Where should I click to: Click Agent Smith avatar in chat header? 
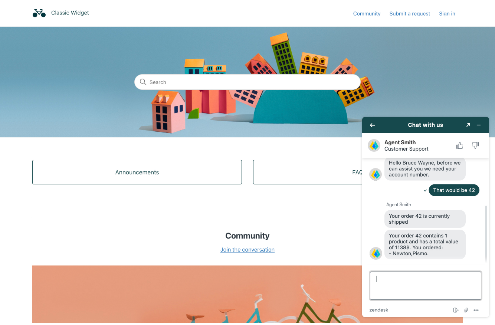[x=374, y=145]
